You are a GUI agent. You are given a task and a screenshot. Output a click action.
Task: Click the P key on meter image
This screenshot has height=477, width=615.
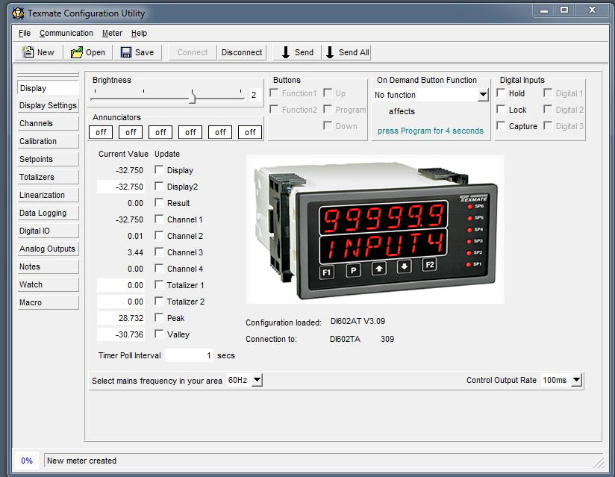(353, 270)
